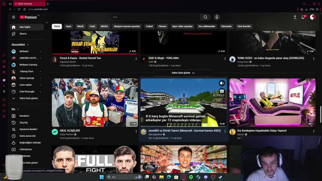Open the browser AI assistant button
322x181 pixels.
[312, 9]
